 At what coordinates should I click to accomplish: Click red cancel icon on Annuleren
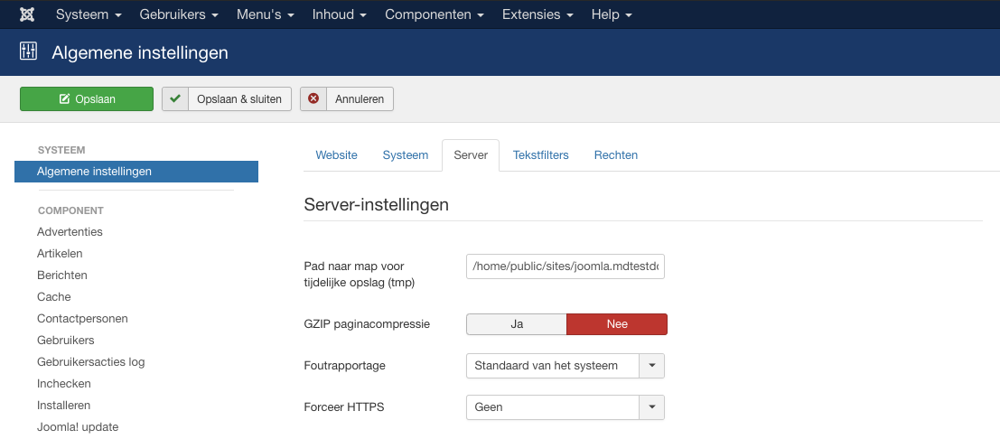pos(313,99)
